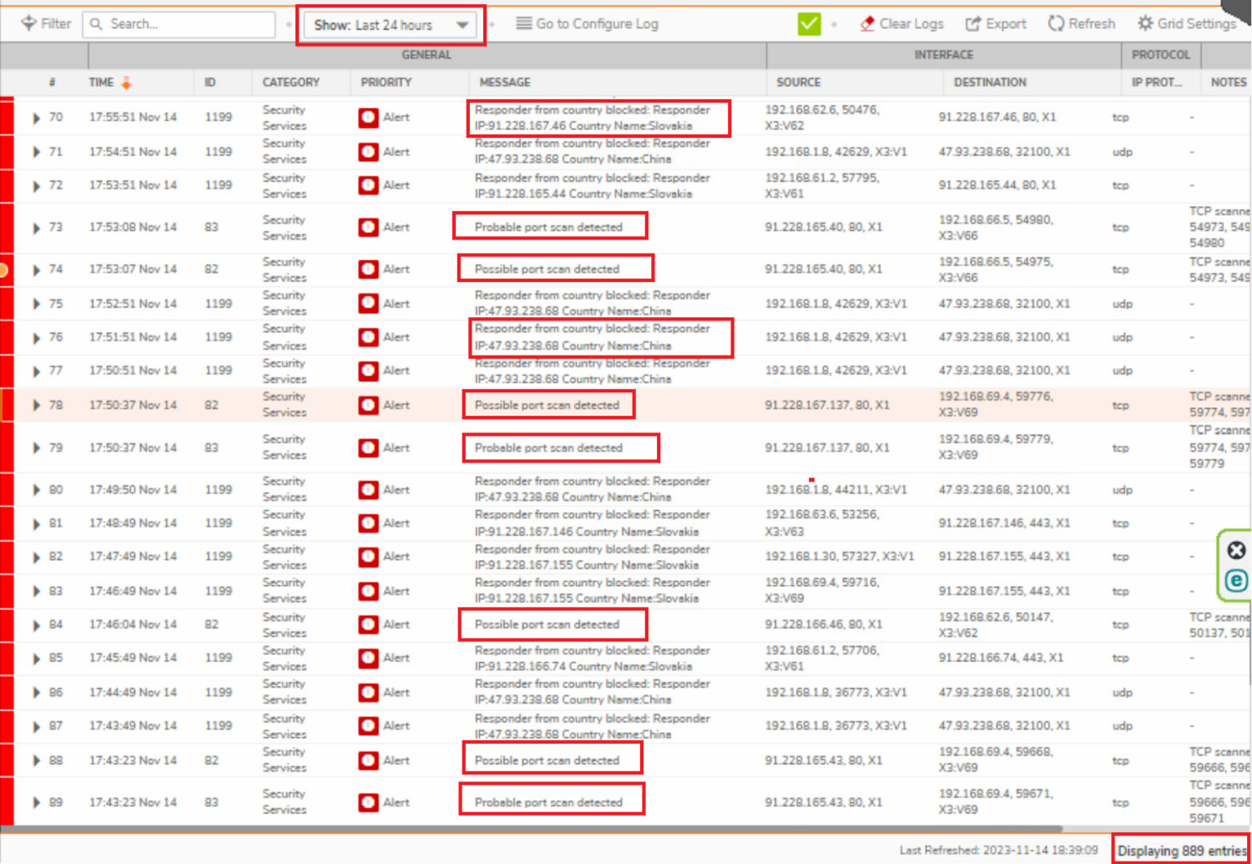This screenshot has width=1252, height=864.
Task: Go to Configure Log
Action: pos(587,24)
